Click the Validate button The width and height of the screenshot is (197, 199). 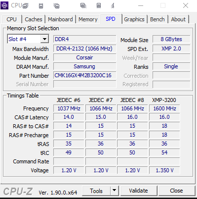(x=138, y=191)
